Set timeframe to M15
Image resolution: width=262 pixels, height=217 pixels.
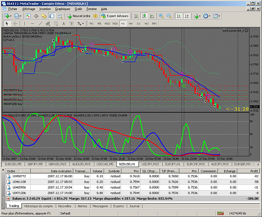(x=107, y=23)
